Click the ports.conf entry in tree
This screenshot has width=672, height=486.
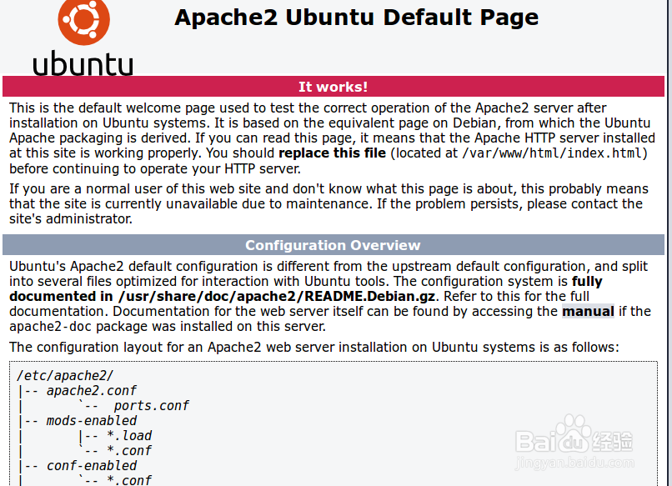click(x=151, y=406)
